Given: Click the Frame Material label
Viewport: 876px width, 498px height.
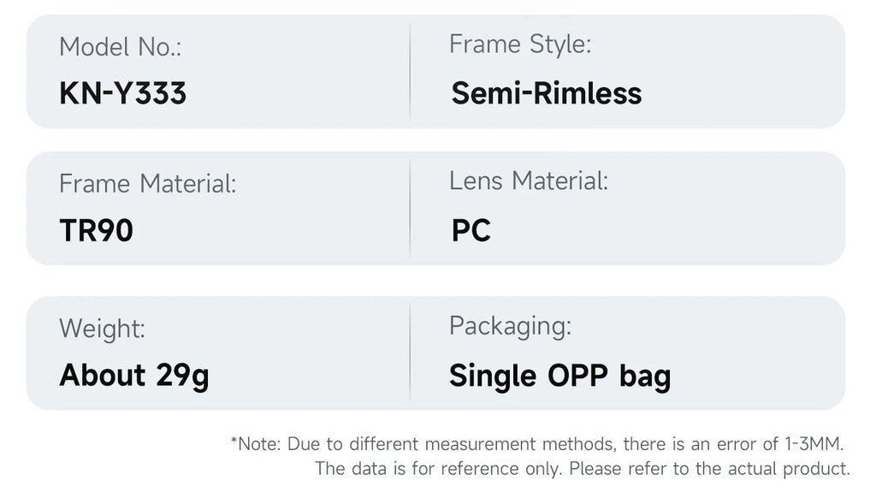Looking at the screenshot, I should 147,184.
